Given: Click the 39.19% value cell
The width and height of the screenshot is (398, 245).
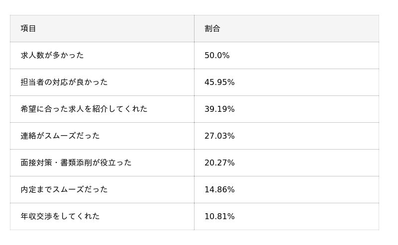Looking at the screenshot, I should point(219,109).
